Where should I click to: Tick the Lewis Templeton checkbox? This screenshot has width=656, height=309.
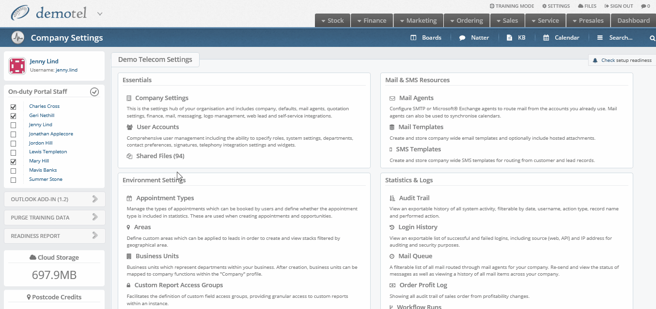click(x=13, y=152)
